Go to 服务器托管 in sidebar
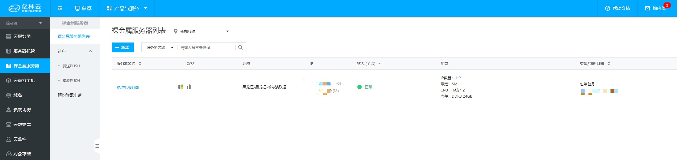The height and width of the screenshot is (160, 677). click(x=25, y=51)
